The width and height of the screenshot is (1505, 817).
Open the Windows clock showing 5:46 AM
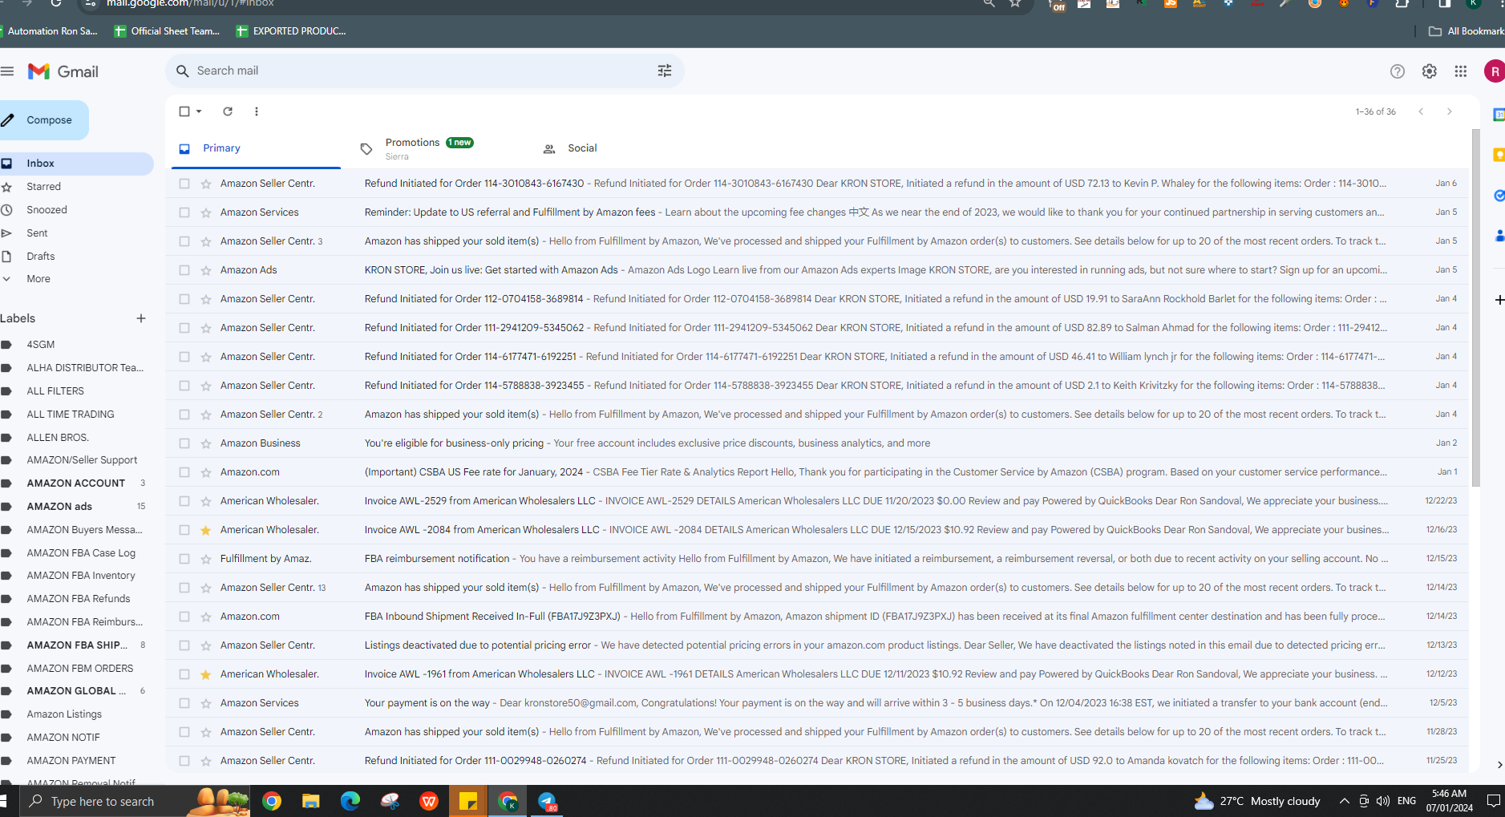point(1450,801)
